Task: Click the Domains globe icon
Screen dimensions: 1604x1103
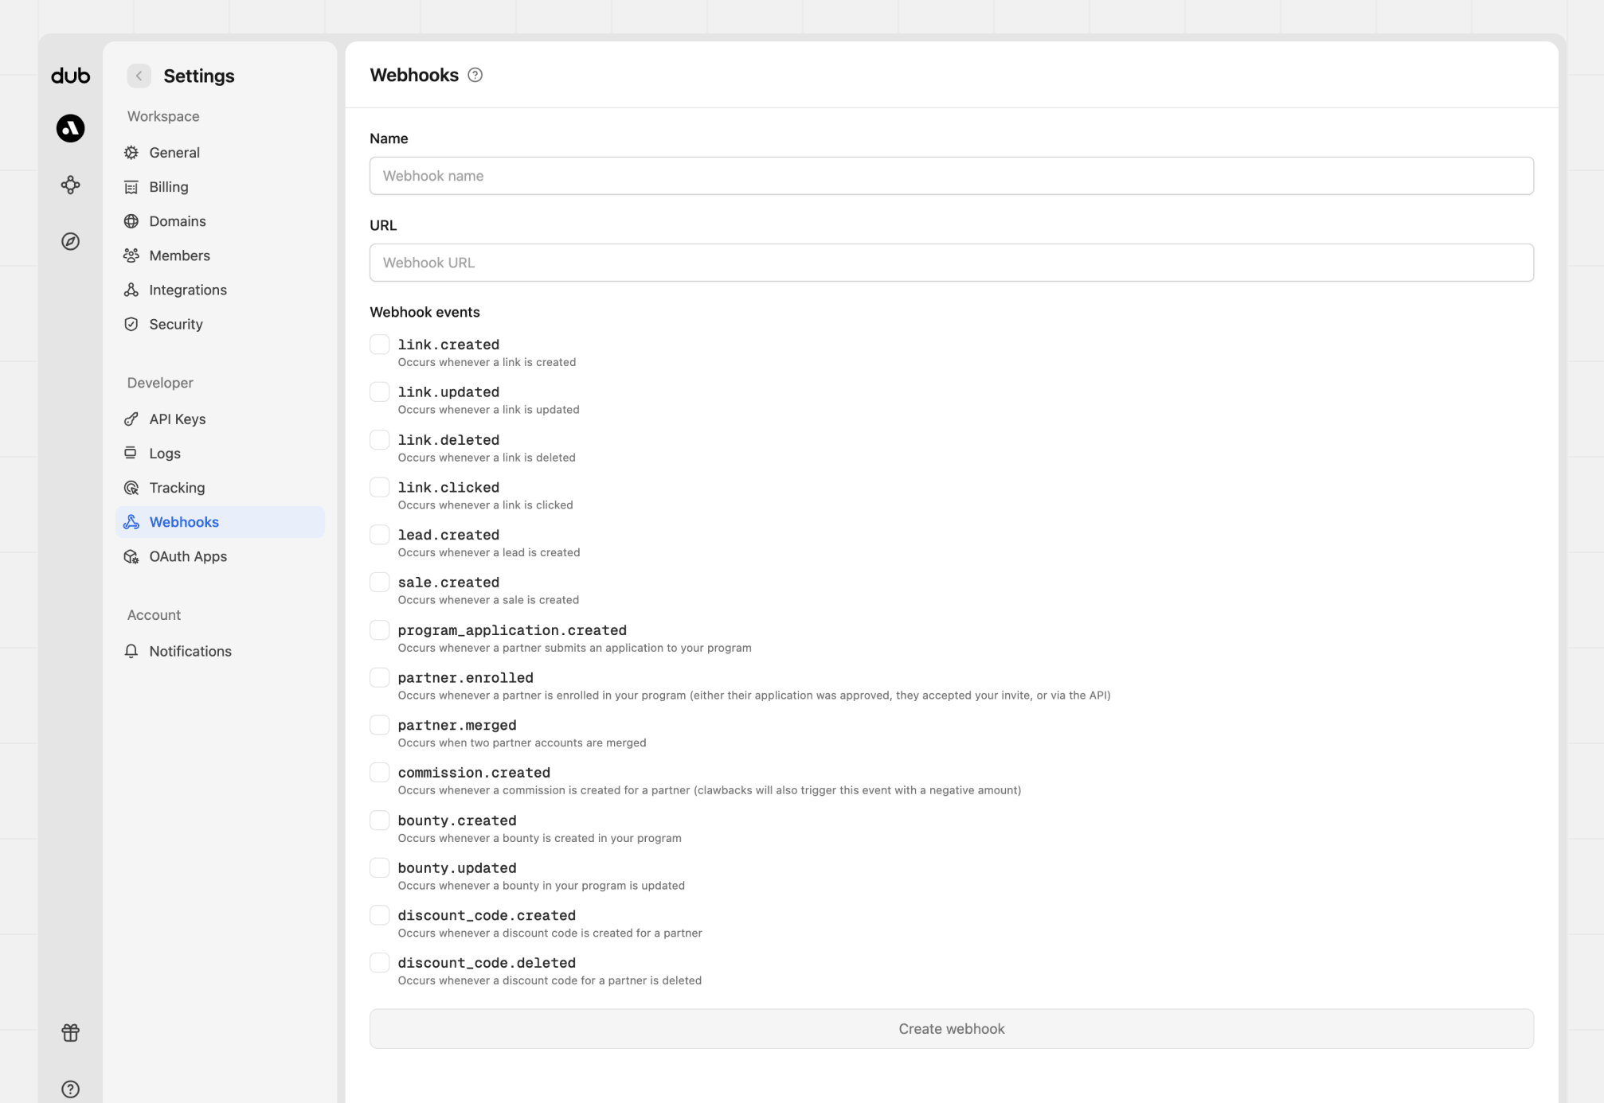Action: click(131, 221)
